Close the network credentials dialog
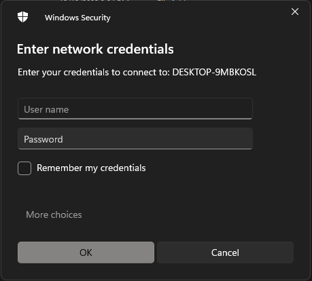312x281 pixels. (295, 12)
